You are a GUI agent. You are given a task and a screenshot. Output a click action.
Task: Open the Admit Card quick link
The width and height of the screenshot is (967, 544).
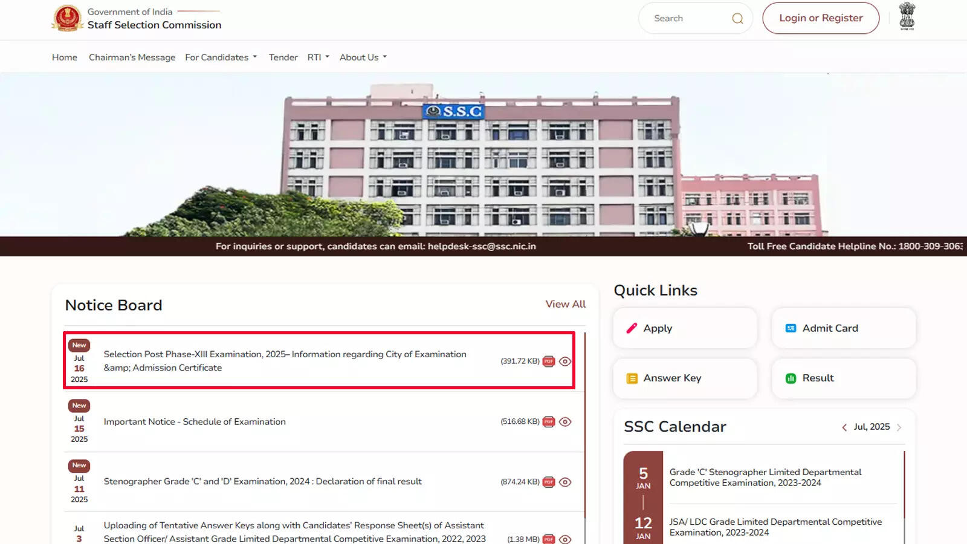[x=844, y=328]
